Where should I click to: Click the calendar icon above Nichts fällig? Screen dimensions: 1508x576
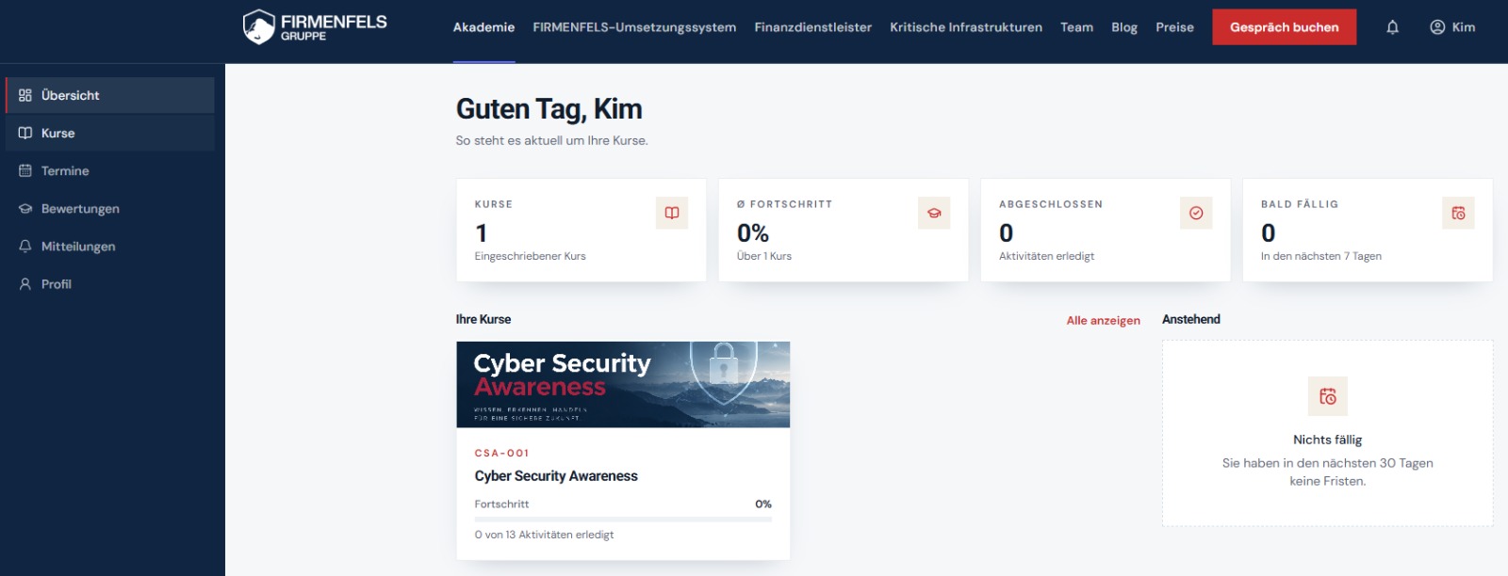(1328, 396)
